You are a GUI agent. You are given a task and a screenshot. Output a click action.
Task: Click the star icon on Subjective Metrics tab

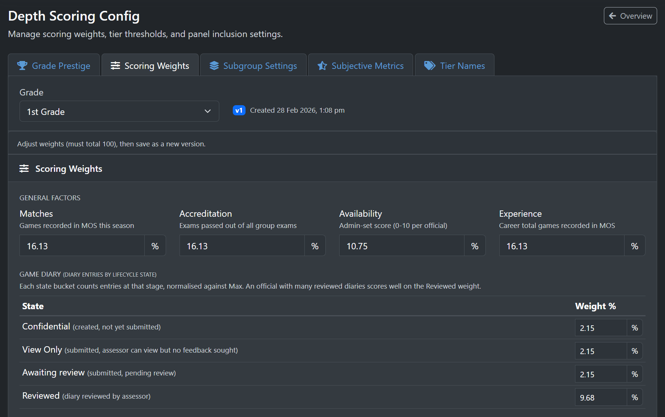point(322,66)
